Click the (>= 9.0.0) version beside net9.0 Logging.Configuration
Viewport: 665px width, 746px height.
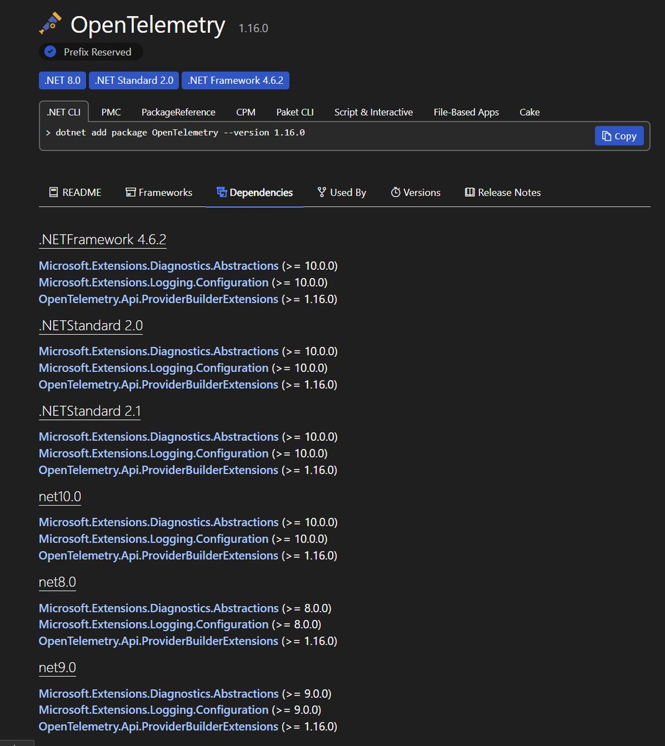pyautogui.click(x=297, y=710)
